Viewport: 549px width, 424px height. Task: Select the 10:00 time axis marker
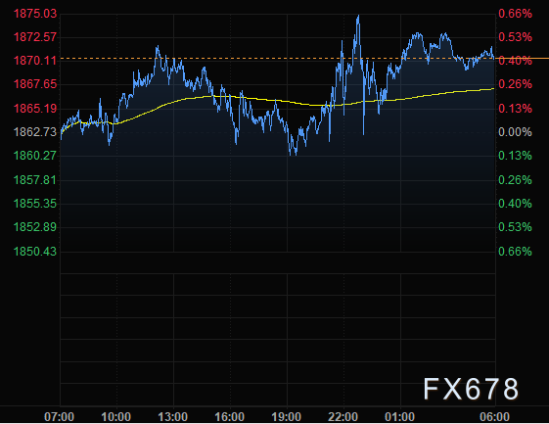tap(115, 416)
